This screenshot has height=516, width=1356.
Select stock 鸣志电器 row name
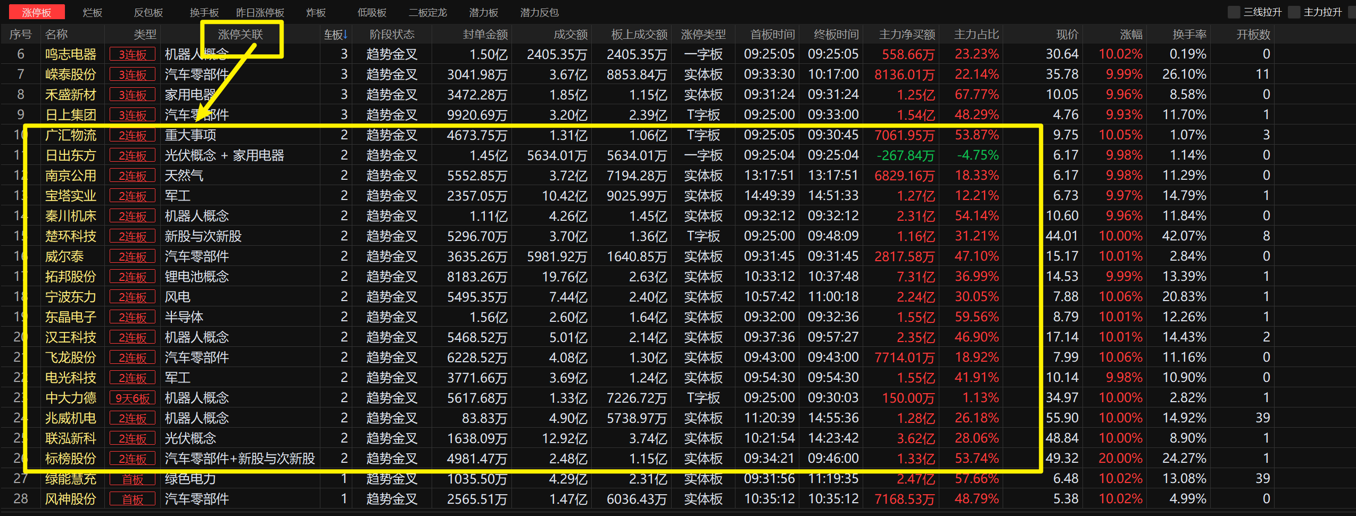[71, 54]
